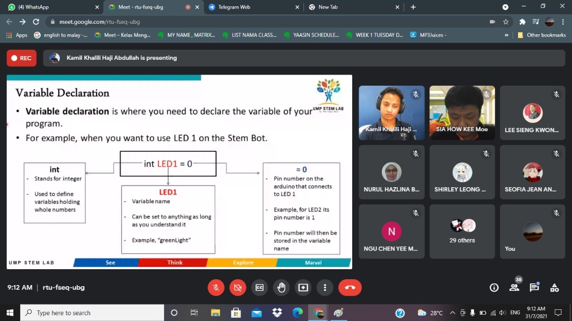Click the Present now screen icon
This screenshot has width=572, height=321.
tap(303, 288)
